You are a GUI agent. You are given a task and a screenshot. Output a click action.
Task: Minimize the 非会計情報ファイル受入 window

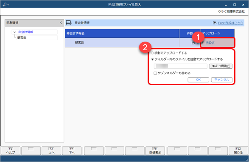pyautogui.click(x=226, y=5)
